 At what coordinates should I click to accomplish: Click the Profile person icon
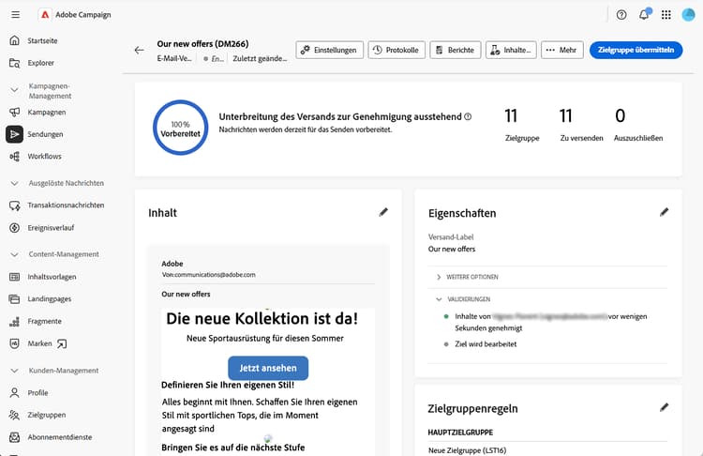[x=15, y=393]
